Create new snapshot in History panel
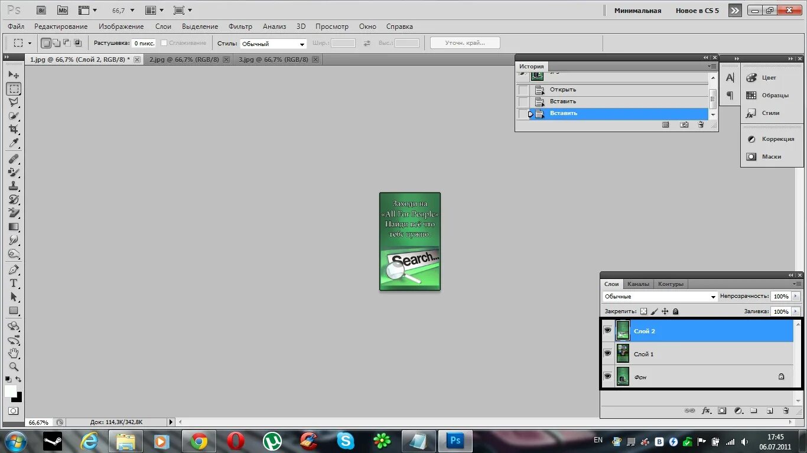Image resolution: width=807 pixels, height=453 pixels. [x=684, y=125]
